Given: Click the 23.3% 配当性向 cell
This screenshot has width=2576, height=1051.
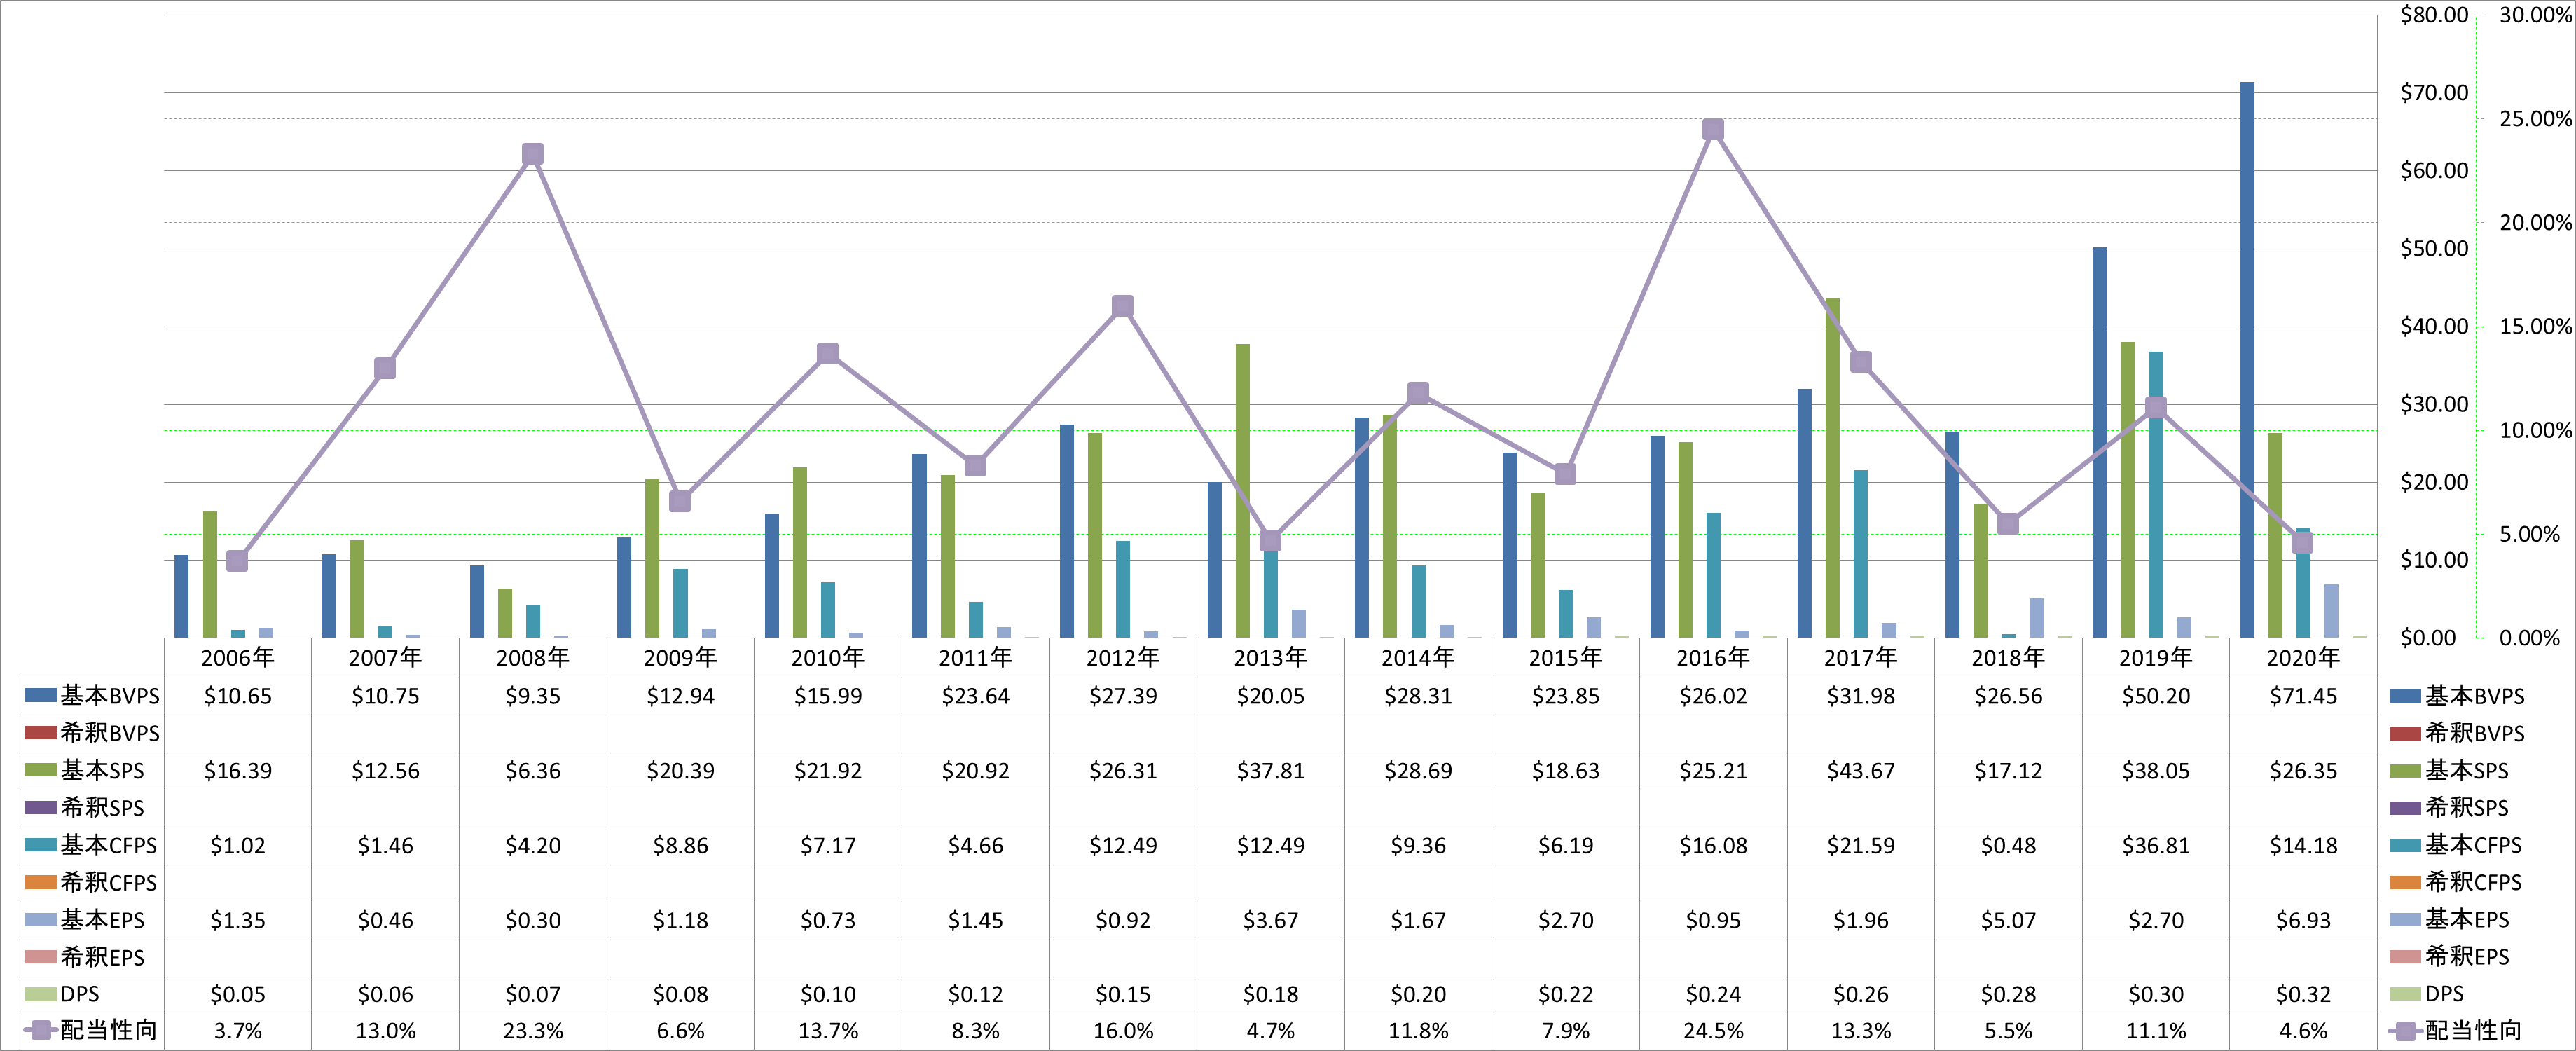Looking at the screenshot, I should pos(533,1031).
